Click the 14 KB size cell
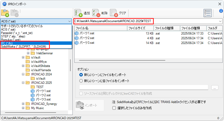Image resolution: width=224 pixels, height=121 pixels. click(x=150, y=43)
